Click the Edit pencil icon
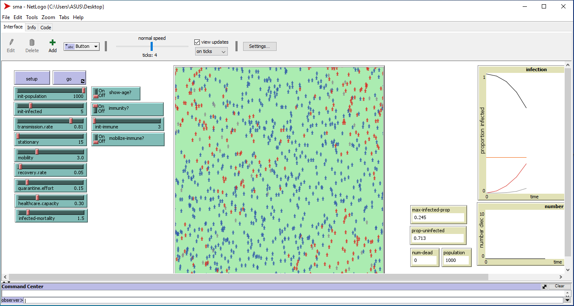The width and height of the screenshot is (574, 306). (11, 42)
